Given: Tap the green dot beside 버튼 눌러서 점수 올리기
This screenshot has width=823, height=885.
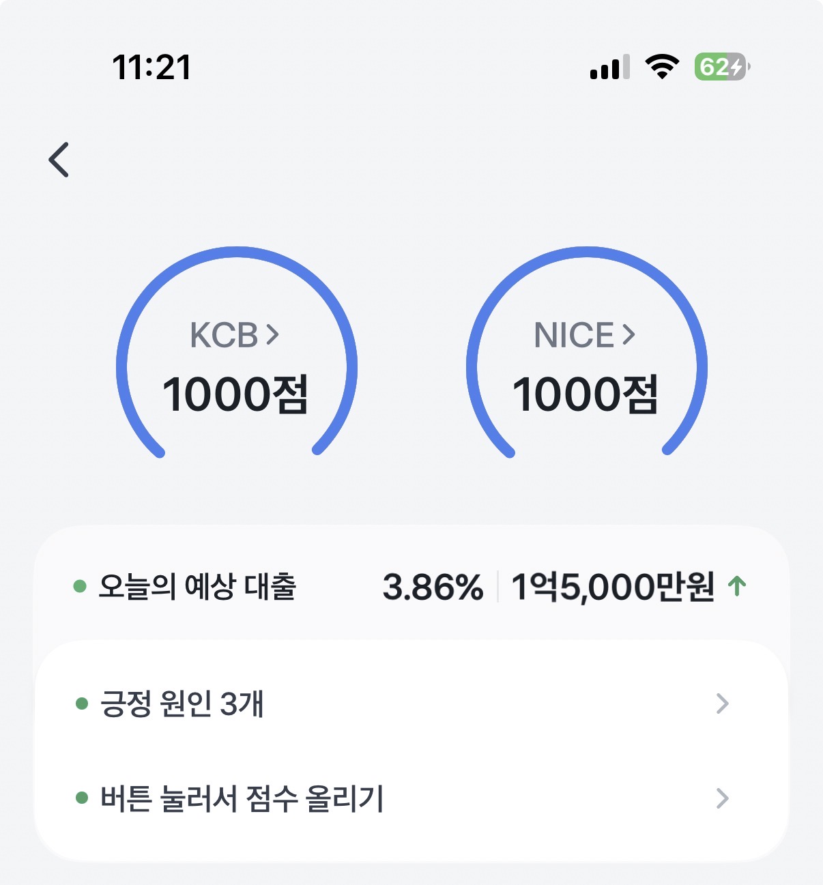Looking at the screenshot, I should [82, 798].
